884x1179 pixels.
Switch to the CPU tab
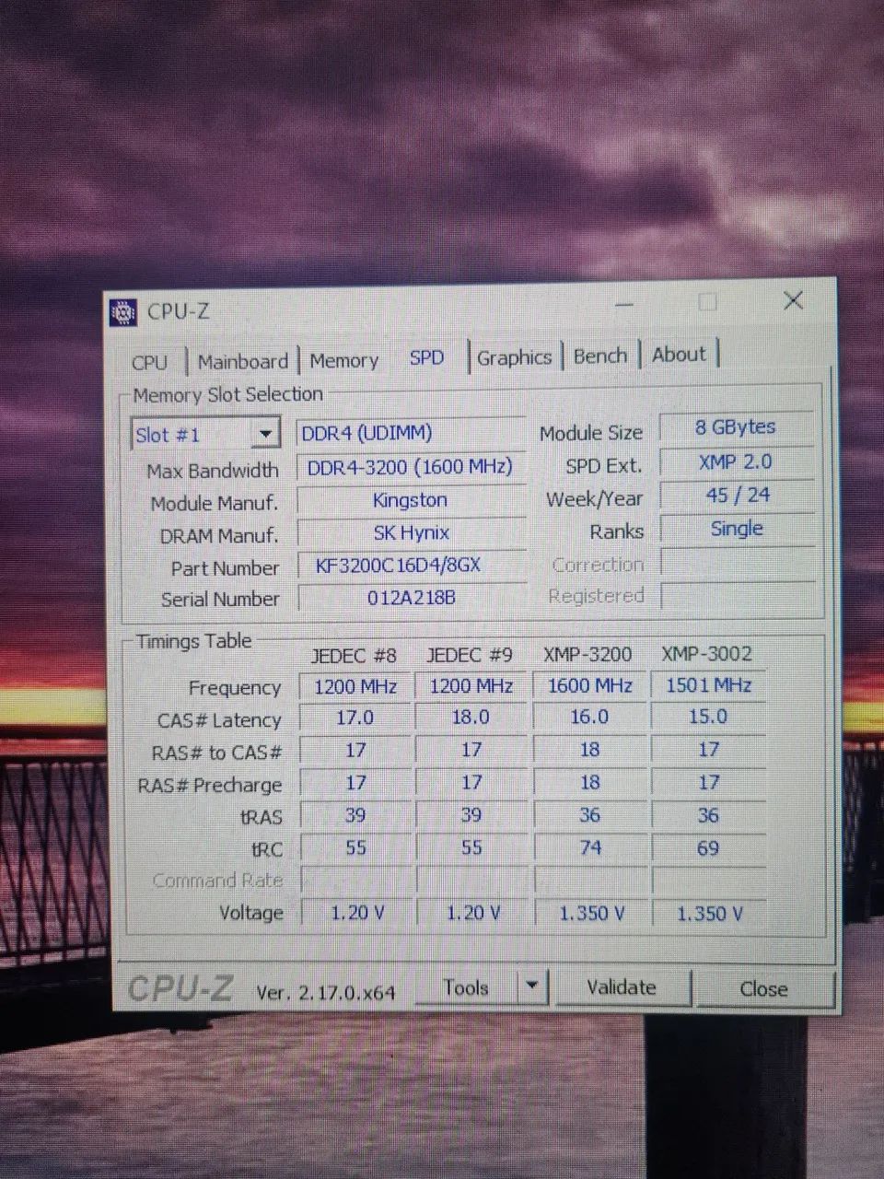point(150,361)
